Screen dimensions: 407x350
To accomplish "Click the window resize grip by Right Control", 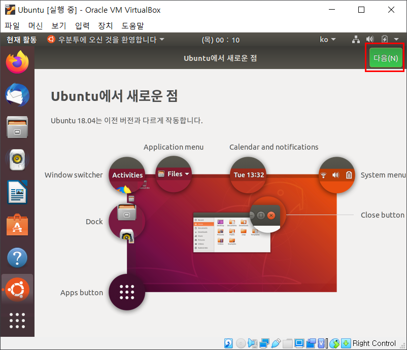I will (402, 346).
